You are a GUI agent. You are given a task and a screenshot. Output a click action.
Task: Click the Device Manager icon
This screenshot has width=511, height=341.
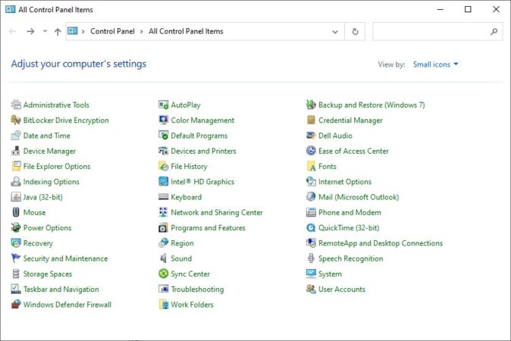pos(16,151)
